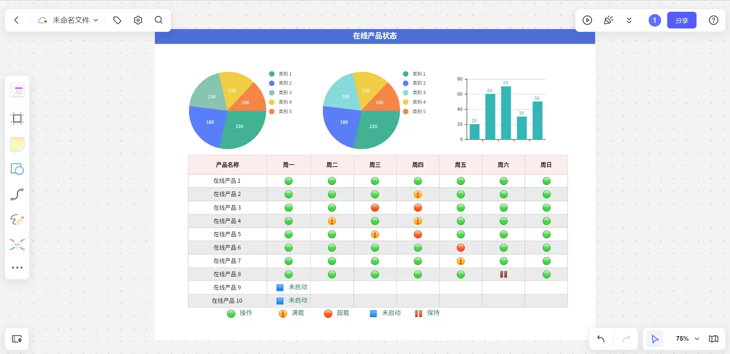Open the search magnifier icon

[x=159, y=20]
